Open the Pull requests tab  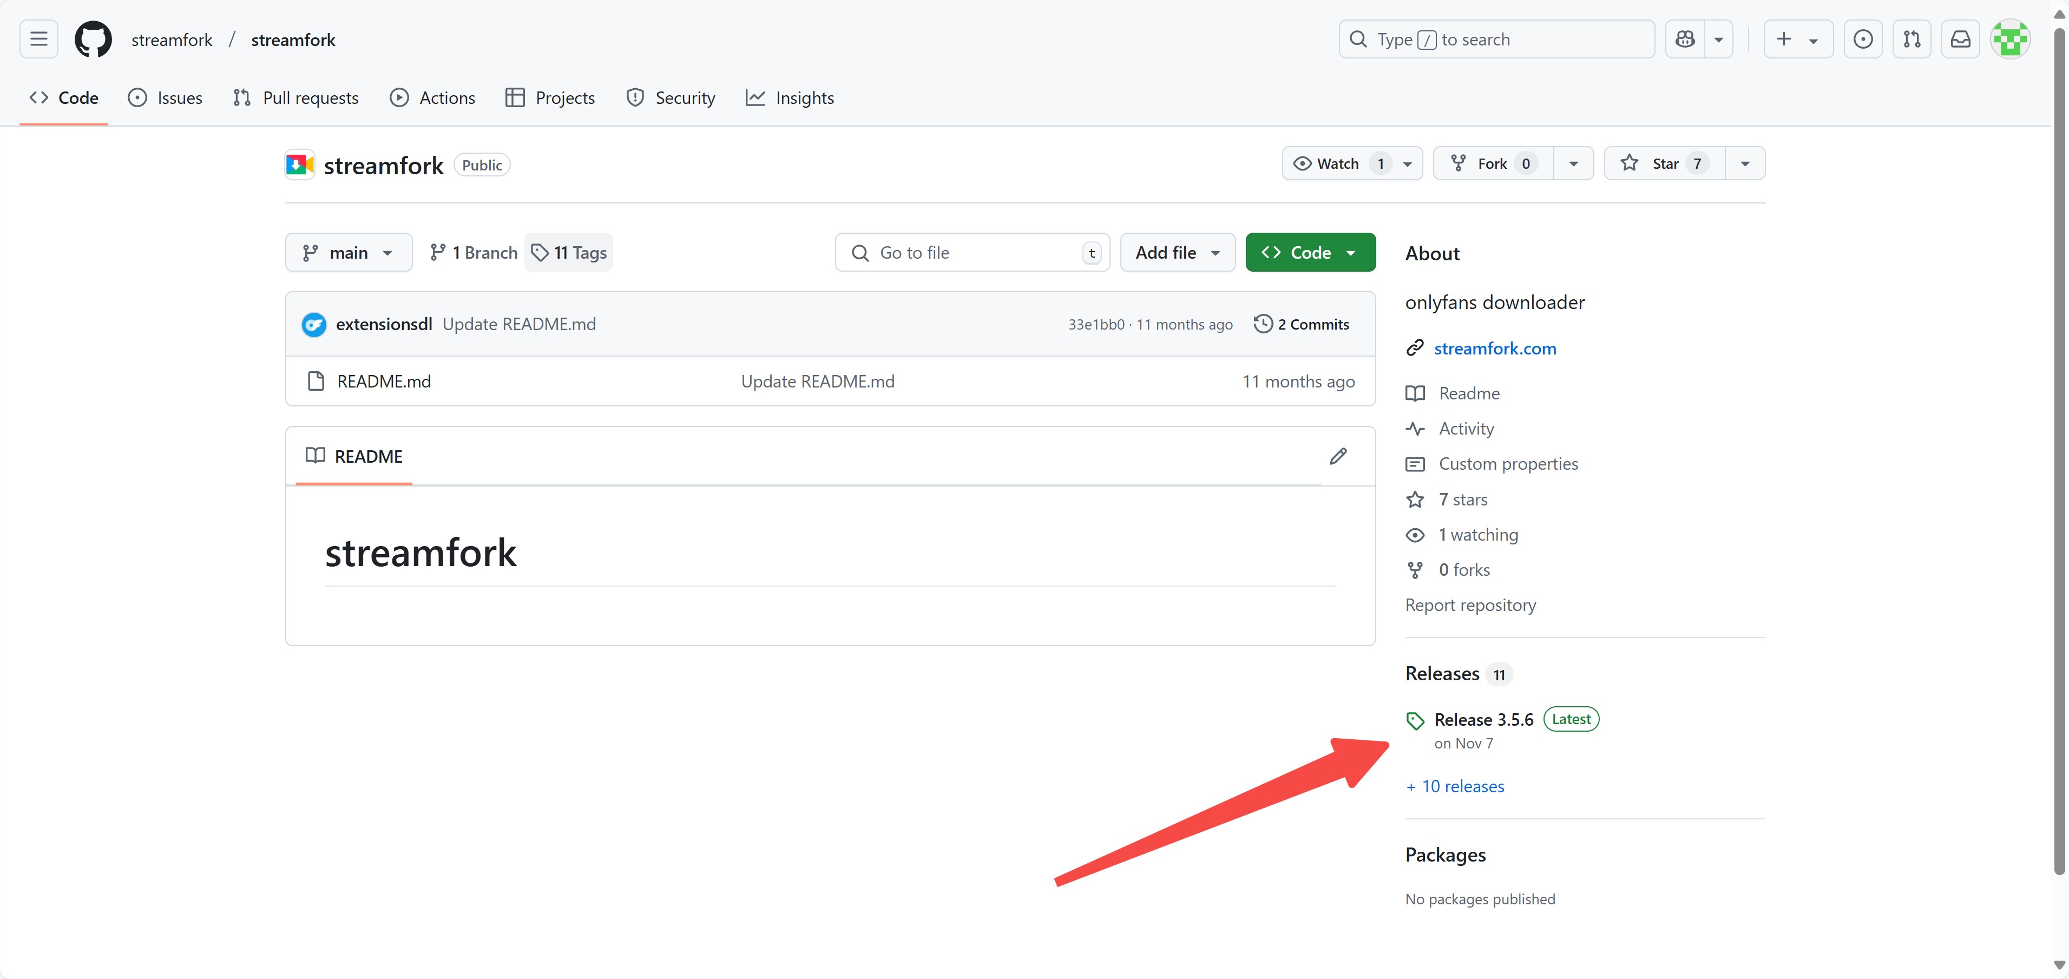[x=295, y=98]
